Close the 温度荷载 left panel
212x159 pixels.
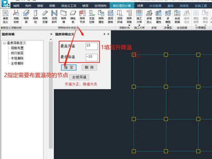[51, 34]
